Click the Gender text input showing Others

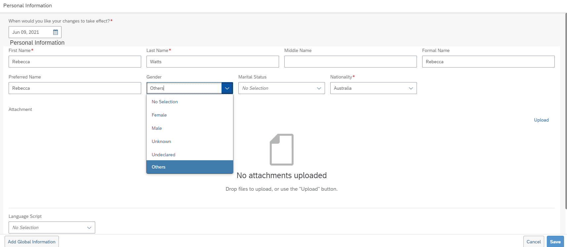point(184,88)
